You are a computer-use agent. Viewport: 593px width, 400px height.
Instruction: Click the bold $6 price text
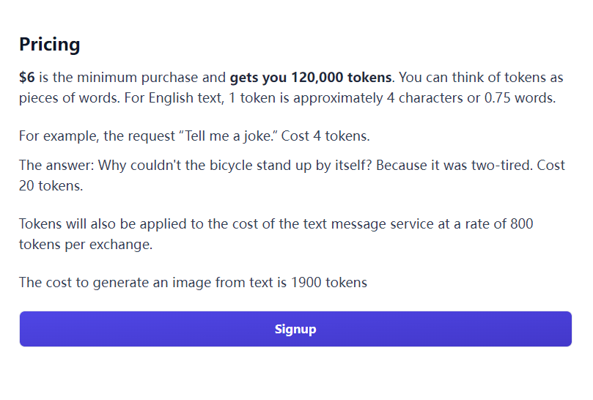coord(27,78)
